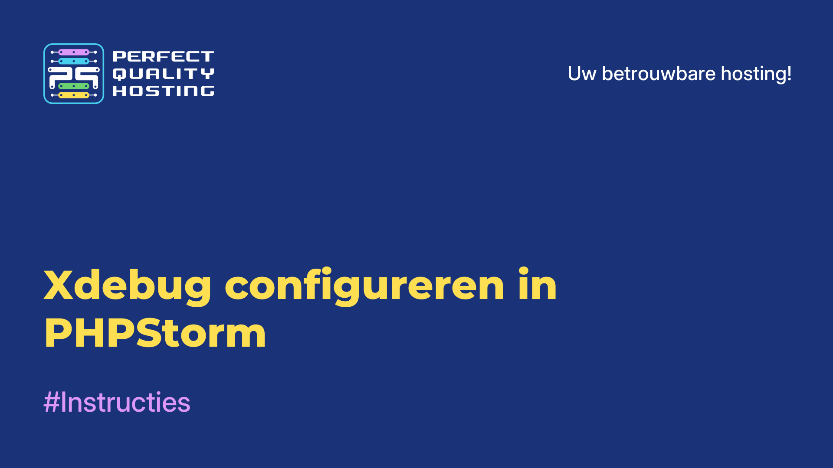Click the Perfect Quality Hosting logo icon

pyautogui.click(x=73, y=73)
